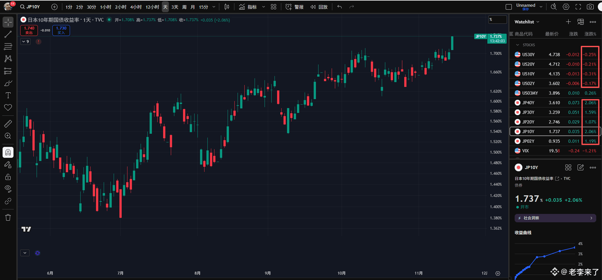Add a symbol to compare with plus icon
The image size is (602, 280).
click(x=54, y=7)
